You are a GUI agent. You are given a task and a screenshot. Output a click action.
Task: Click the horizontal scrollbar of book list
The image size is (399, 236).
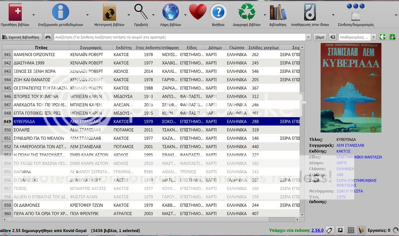point(151,219)
